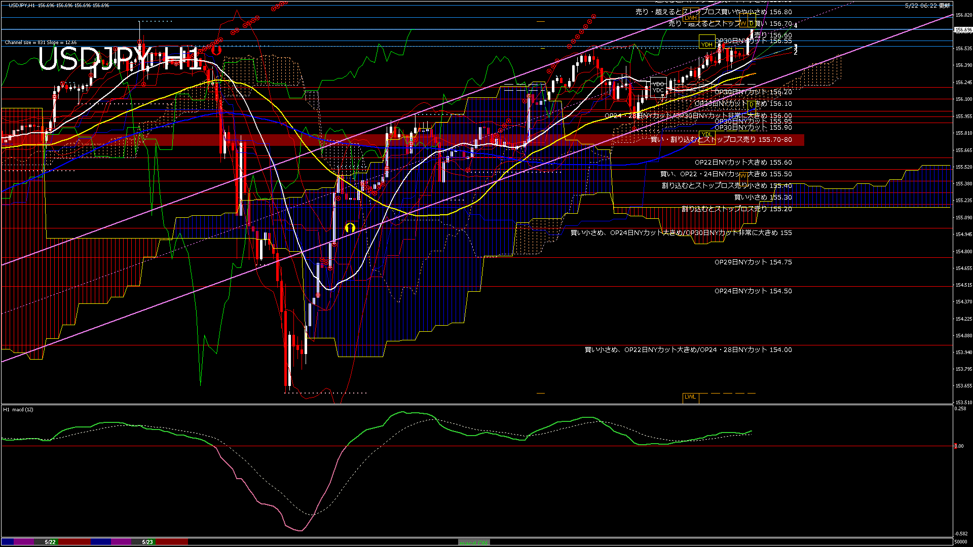This screenshot has height=547, width=973.
Task: Toggle the macd ON button
Action: pyautogui.click(x=474, y=542)
